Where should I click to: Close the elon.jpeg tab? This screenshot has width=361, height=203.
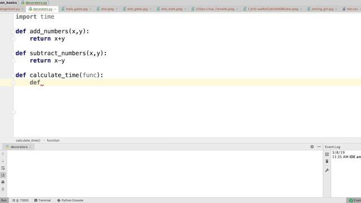117,9
